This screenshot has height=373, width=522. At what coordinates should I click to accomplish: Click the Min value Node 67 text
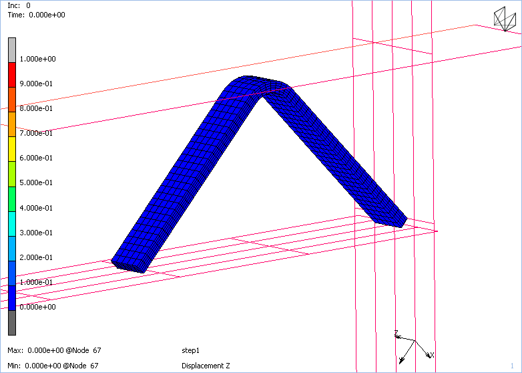[x=53, y=366]
